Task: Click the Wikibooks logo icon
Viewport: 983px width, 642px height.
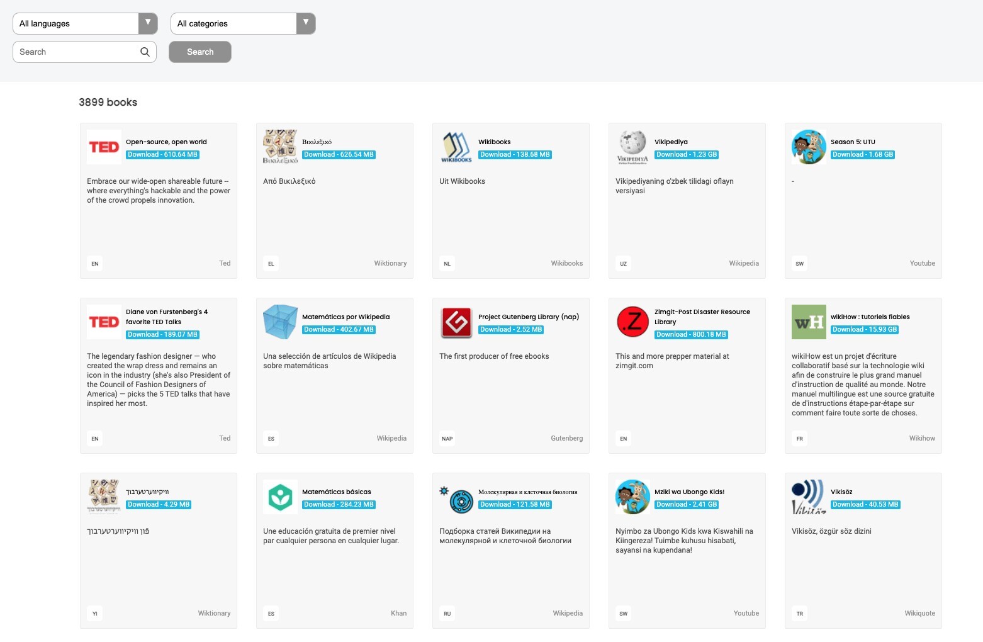Action: coord(456,147)
